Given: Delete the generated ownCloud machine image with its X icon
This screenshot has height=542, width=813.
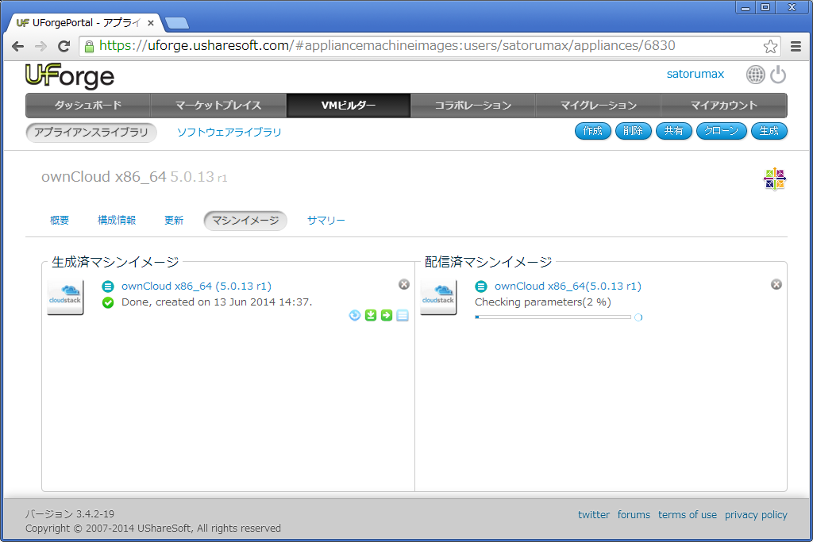Looking at the screenshot, I should tap(404, 284).
